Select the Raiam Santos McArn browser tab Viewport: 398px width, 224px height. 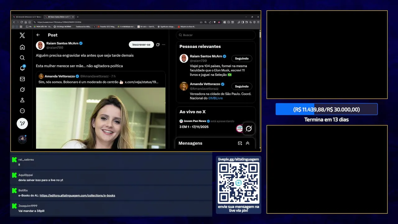coord(59,17)
